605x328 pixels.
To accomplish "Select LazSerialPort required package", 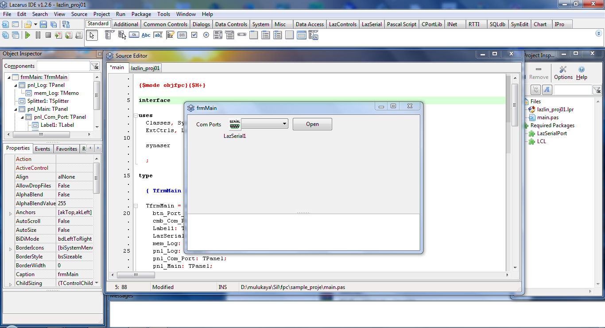I will (552, 133).
